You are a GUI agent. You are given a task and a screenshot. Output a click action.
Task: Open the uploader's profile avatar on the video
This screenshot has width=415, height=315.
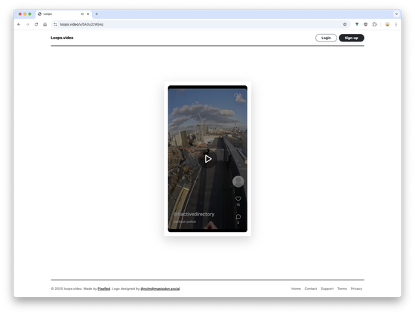[x=238, y=182]
